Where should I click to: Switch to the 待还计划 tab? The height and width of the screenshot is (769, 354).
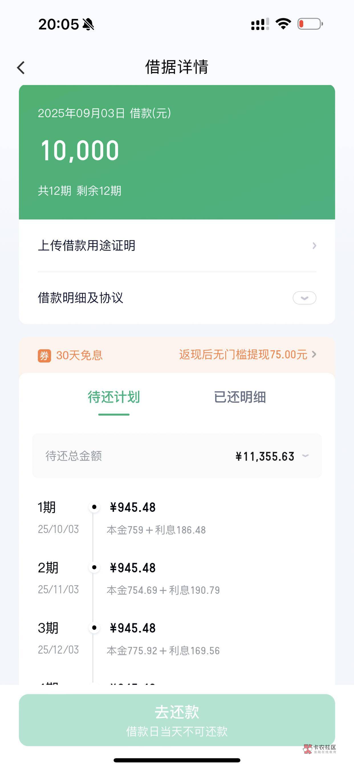[114, 397]
